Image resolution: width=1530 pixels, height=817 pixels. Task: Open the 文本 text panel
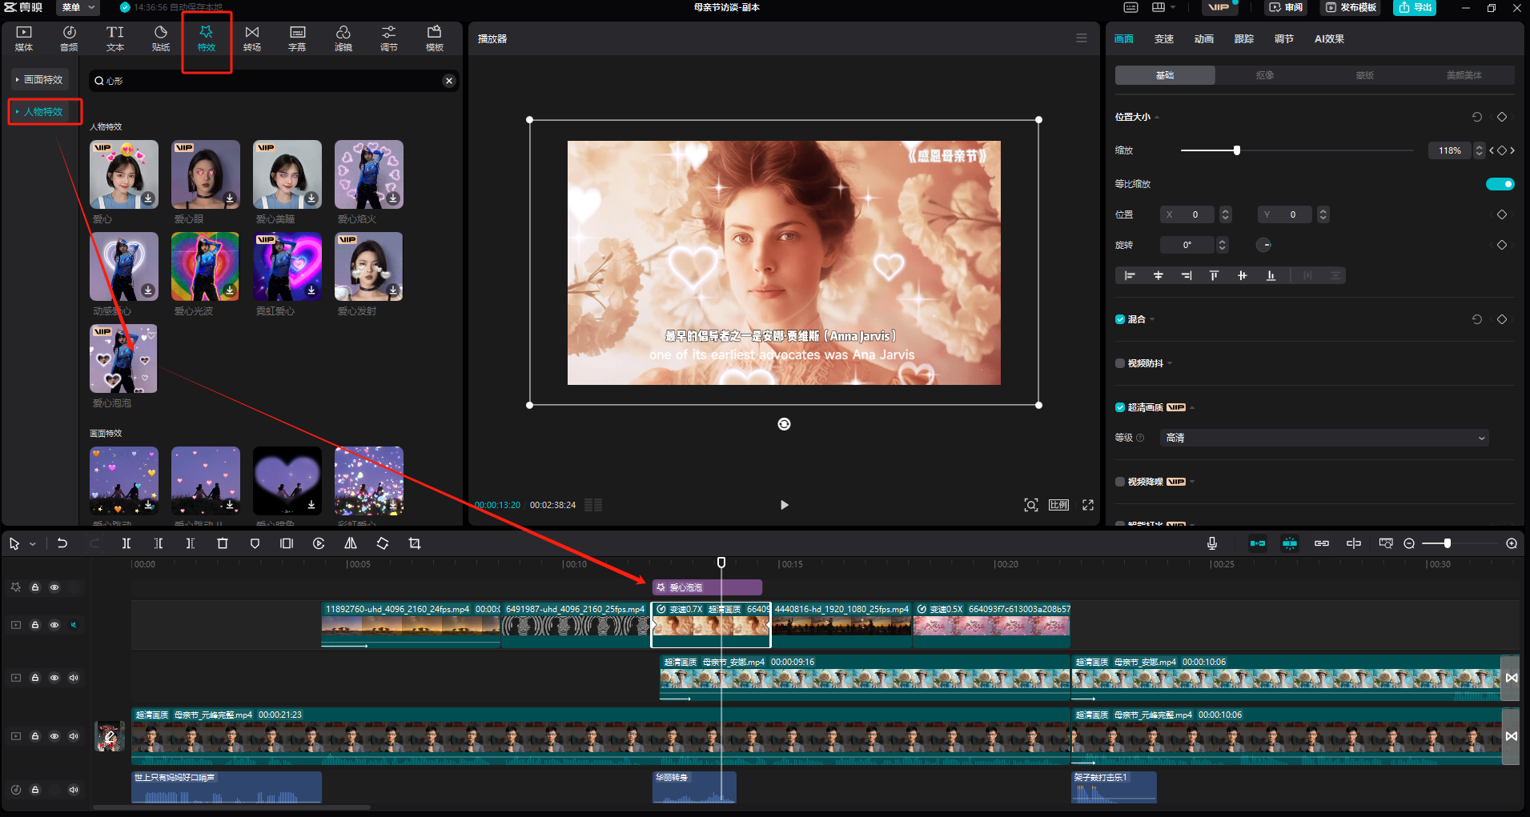115,38
